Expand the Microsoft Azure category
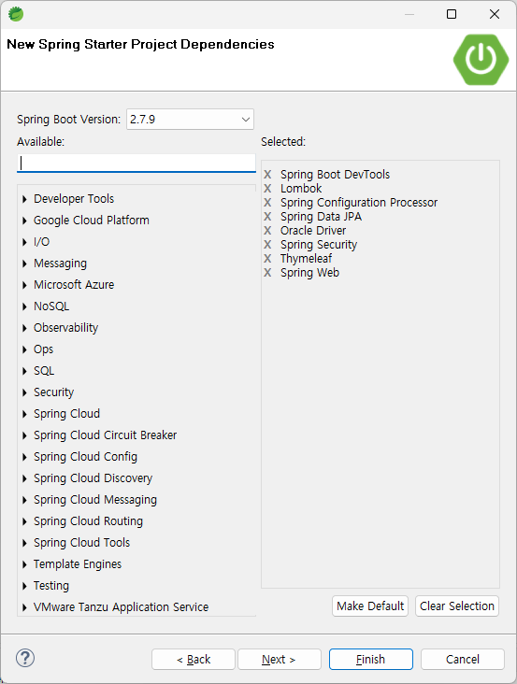Viewport: 517px width, 684px height. coord(24,285)
